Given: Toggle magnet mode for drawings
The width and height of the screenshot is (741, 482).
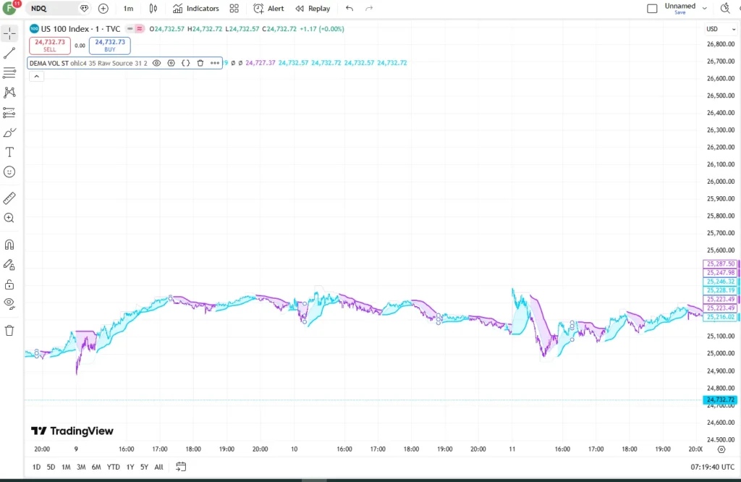Looking at the screenshot, I should (x=9, y=245).
